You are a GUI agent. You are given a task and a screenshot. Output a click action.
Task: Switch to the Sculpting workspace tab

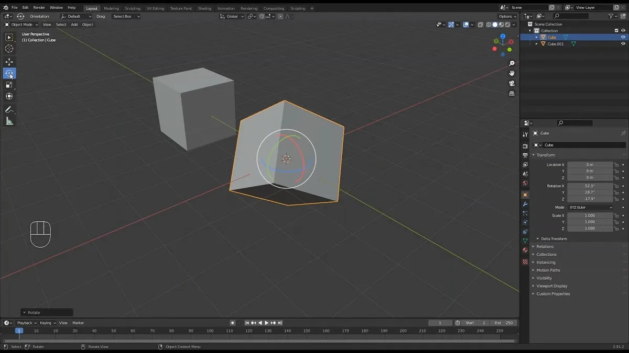(133, 8)
